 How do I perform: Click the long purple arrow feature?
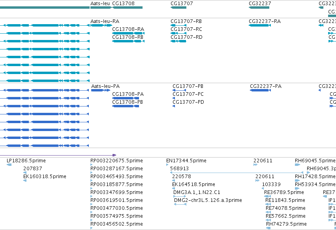pyautogui.click(x=58, y=155)
